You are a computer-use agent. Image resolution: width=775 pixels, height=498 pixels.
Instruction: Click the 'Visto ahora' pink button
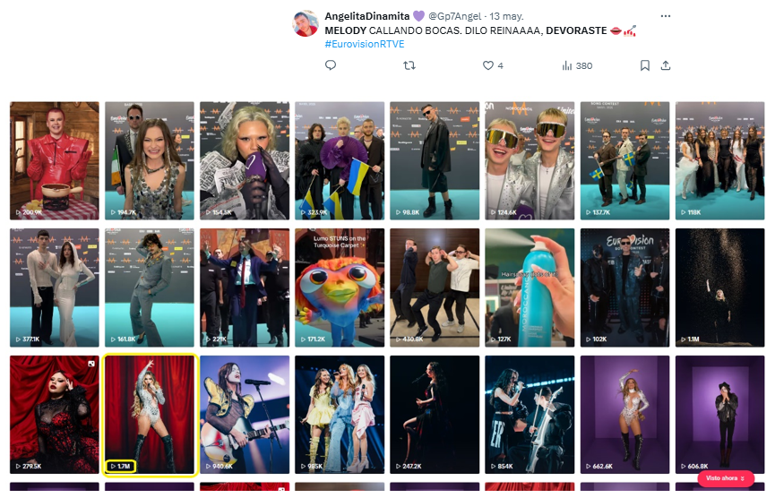(726, 478)
